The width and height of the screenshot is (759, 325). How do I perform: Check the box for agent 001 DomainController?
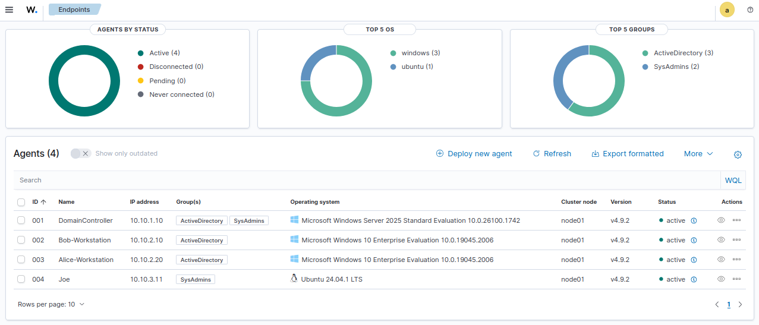coord(21,220)
